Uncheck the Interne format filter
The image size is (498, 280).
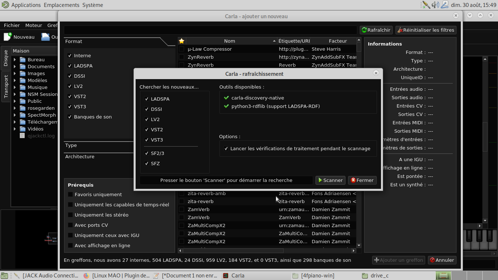tap(70, 55)
